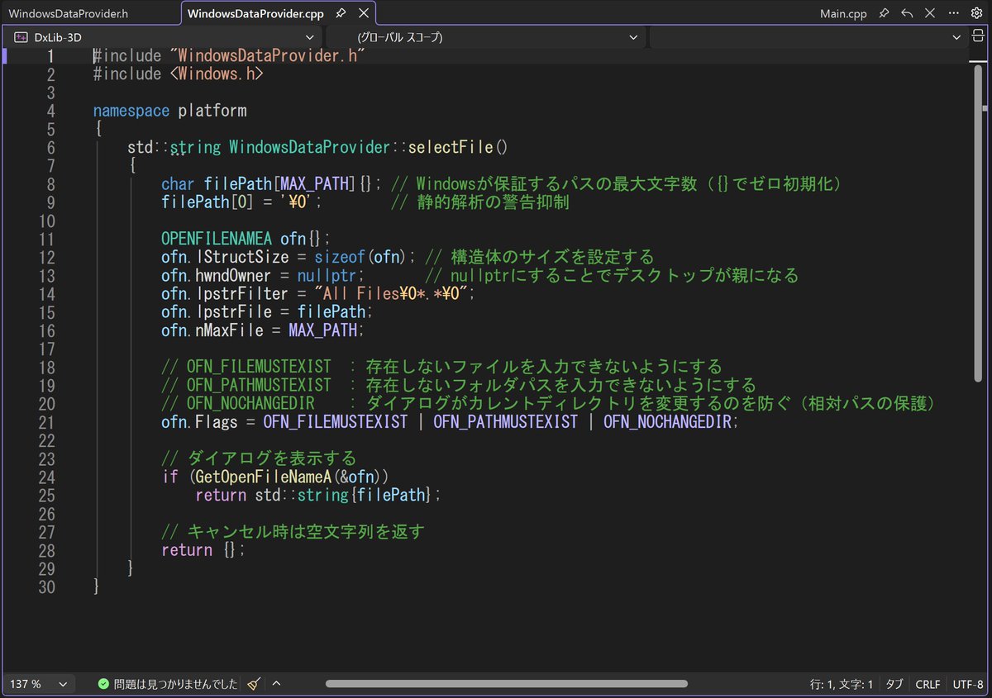Close the Main.cpp preview tab
The width and height of the screenshot is (992, 698).
point(928,14)
